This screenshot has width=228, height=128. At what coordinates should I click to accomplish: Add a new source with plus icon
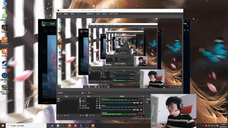tap(81, 115)
